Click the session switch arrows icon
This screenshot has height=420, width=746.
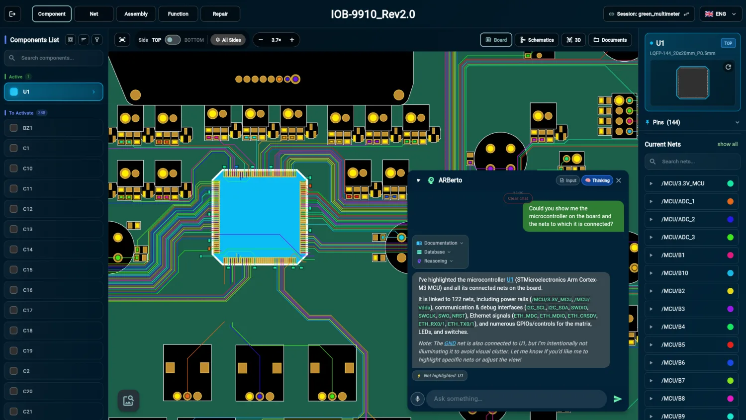coord(686,14)
